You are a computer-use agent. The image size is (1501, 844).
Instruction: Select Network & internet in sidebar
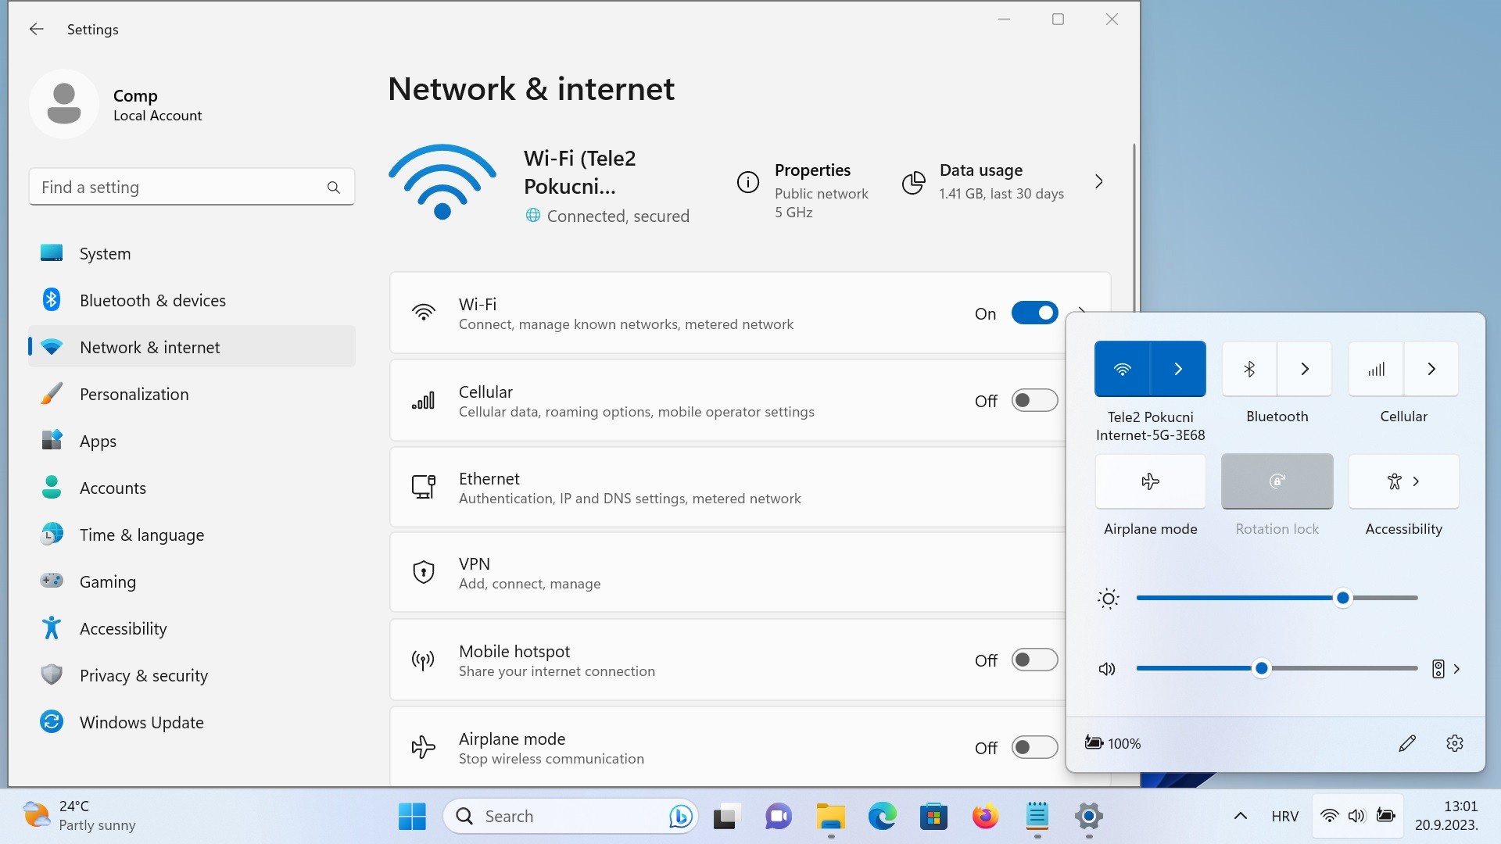(x=192, y=347)
